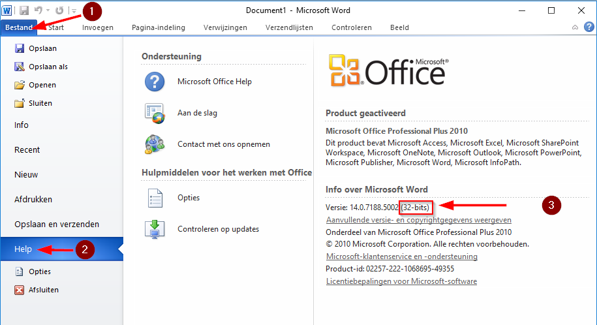597x325 pixels.
Task: Open Licentiebepalingen voor Microsoft-software link
Action: [401, 281]
